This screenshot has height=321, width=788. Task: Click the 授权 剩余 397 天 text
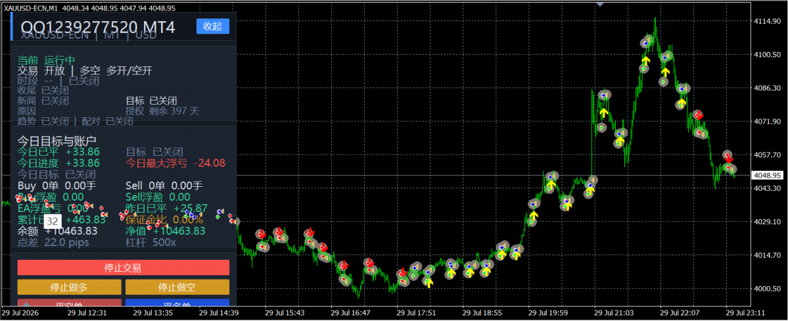(162, 111)
